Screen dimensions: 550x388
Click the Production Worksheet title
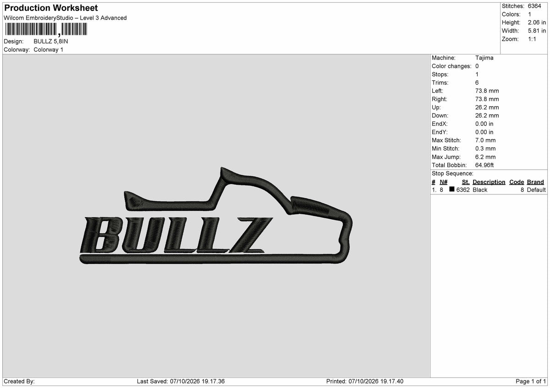(x=51, y=8)
